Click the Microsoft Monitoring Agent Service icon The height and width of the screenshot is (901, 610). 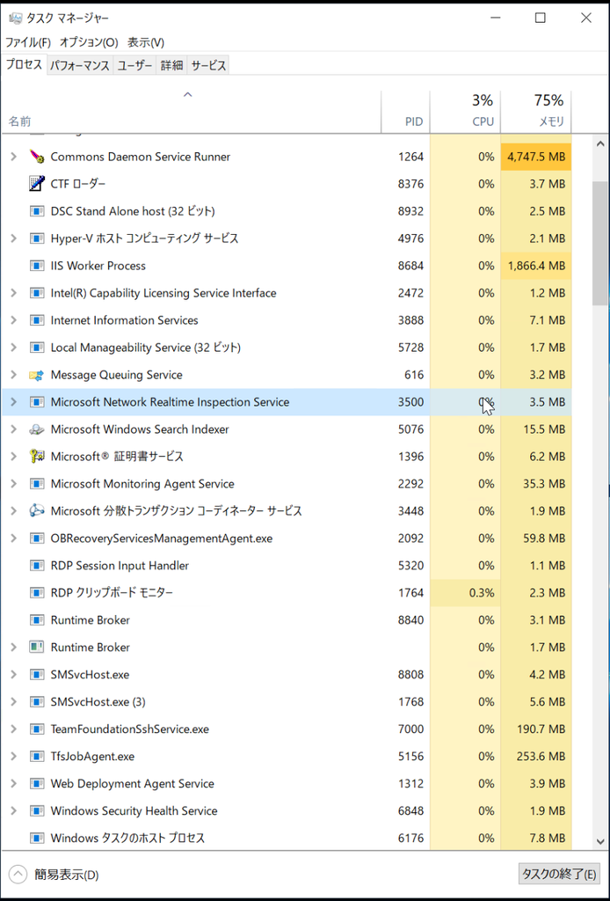click(37, 484)
